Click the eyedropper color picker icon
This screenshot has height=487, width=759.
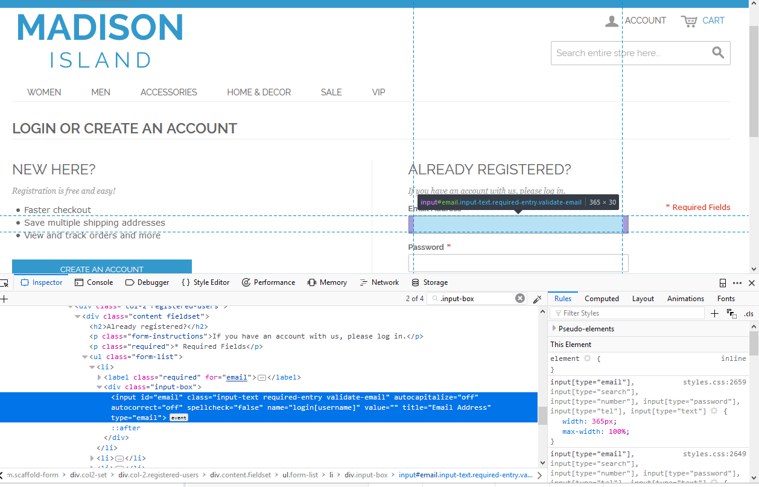tap(538, 299)
